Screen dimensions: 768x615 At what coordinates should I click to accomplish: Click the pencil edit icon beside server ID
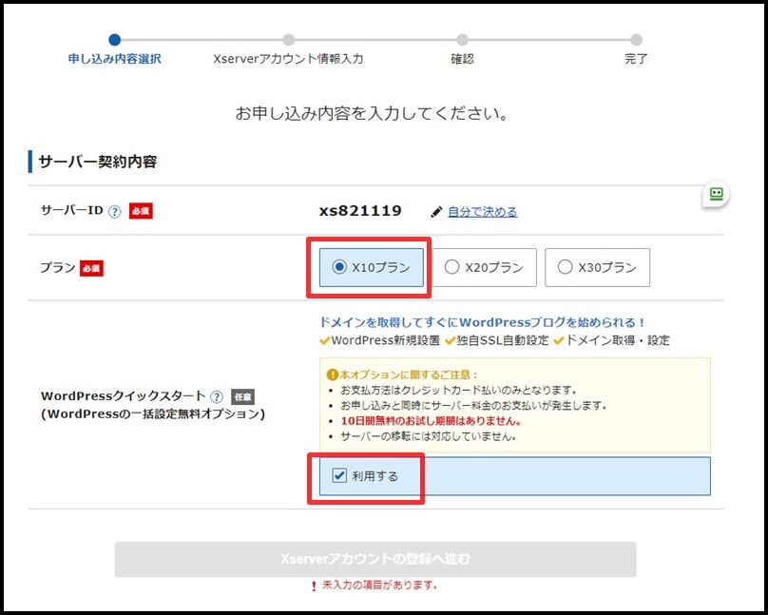[x=436, y=212]
